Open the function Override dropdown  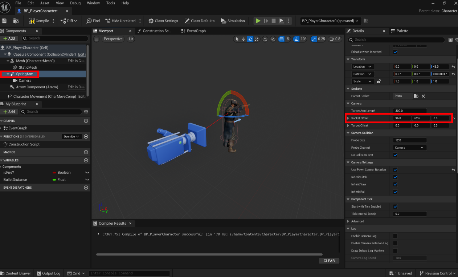71,137
